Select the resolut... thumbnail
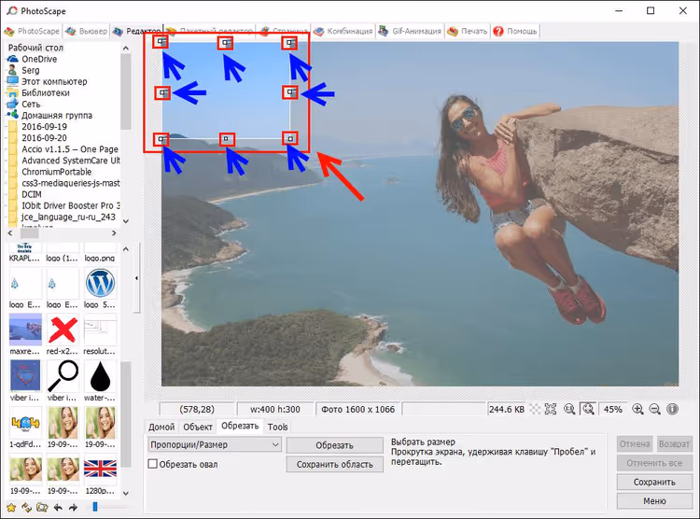Viewport: 700px width, 519px height. coord(100,330)
